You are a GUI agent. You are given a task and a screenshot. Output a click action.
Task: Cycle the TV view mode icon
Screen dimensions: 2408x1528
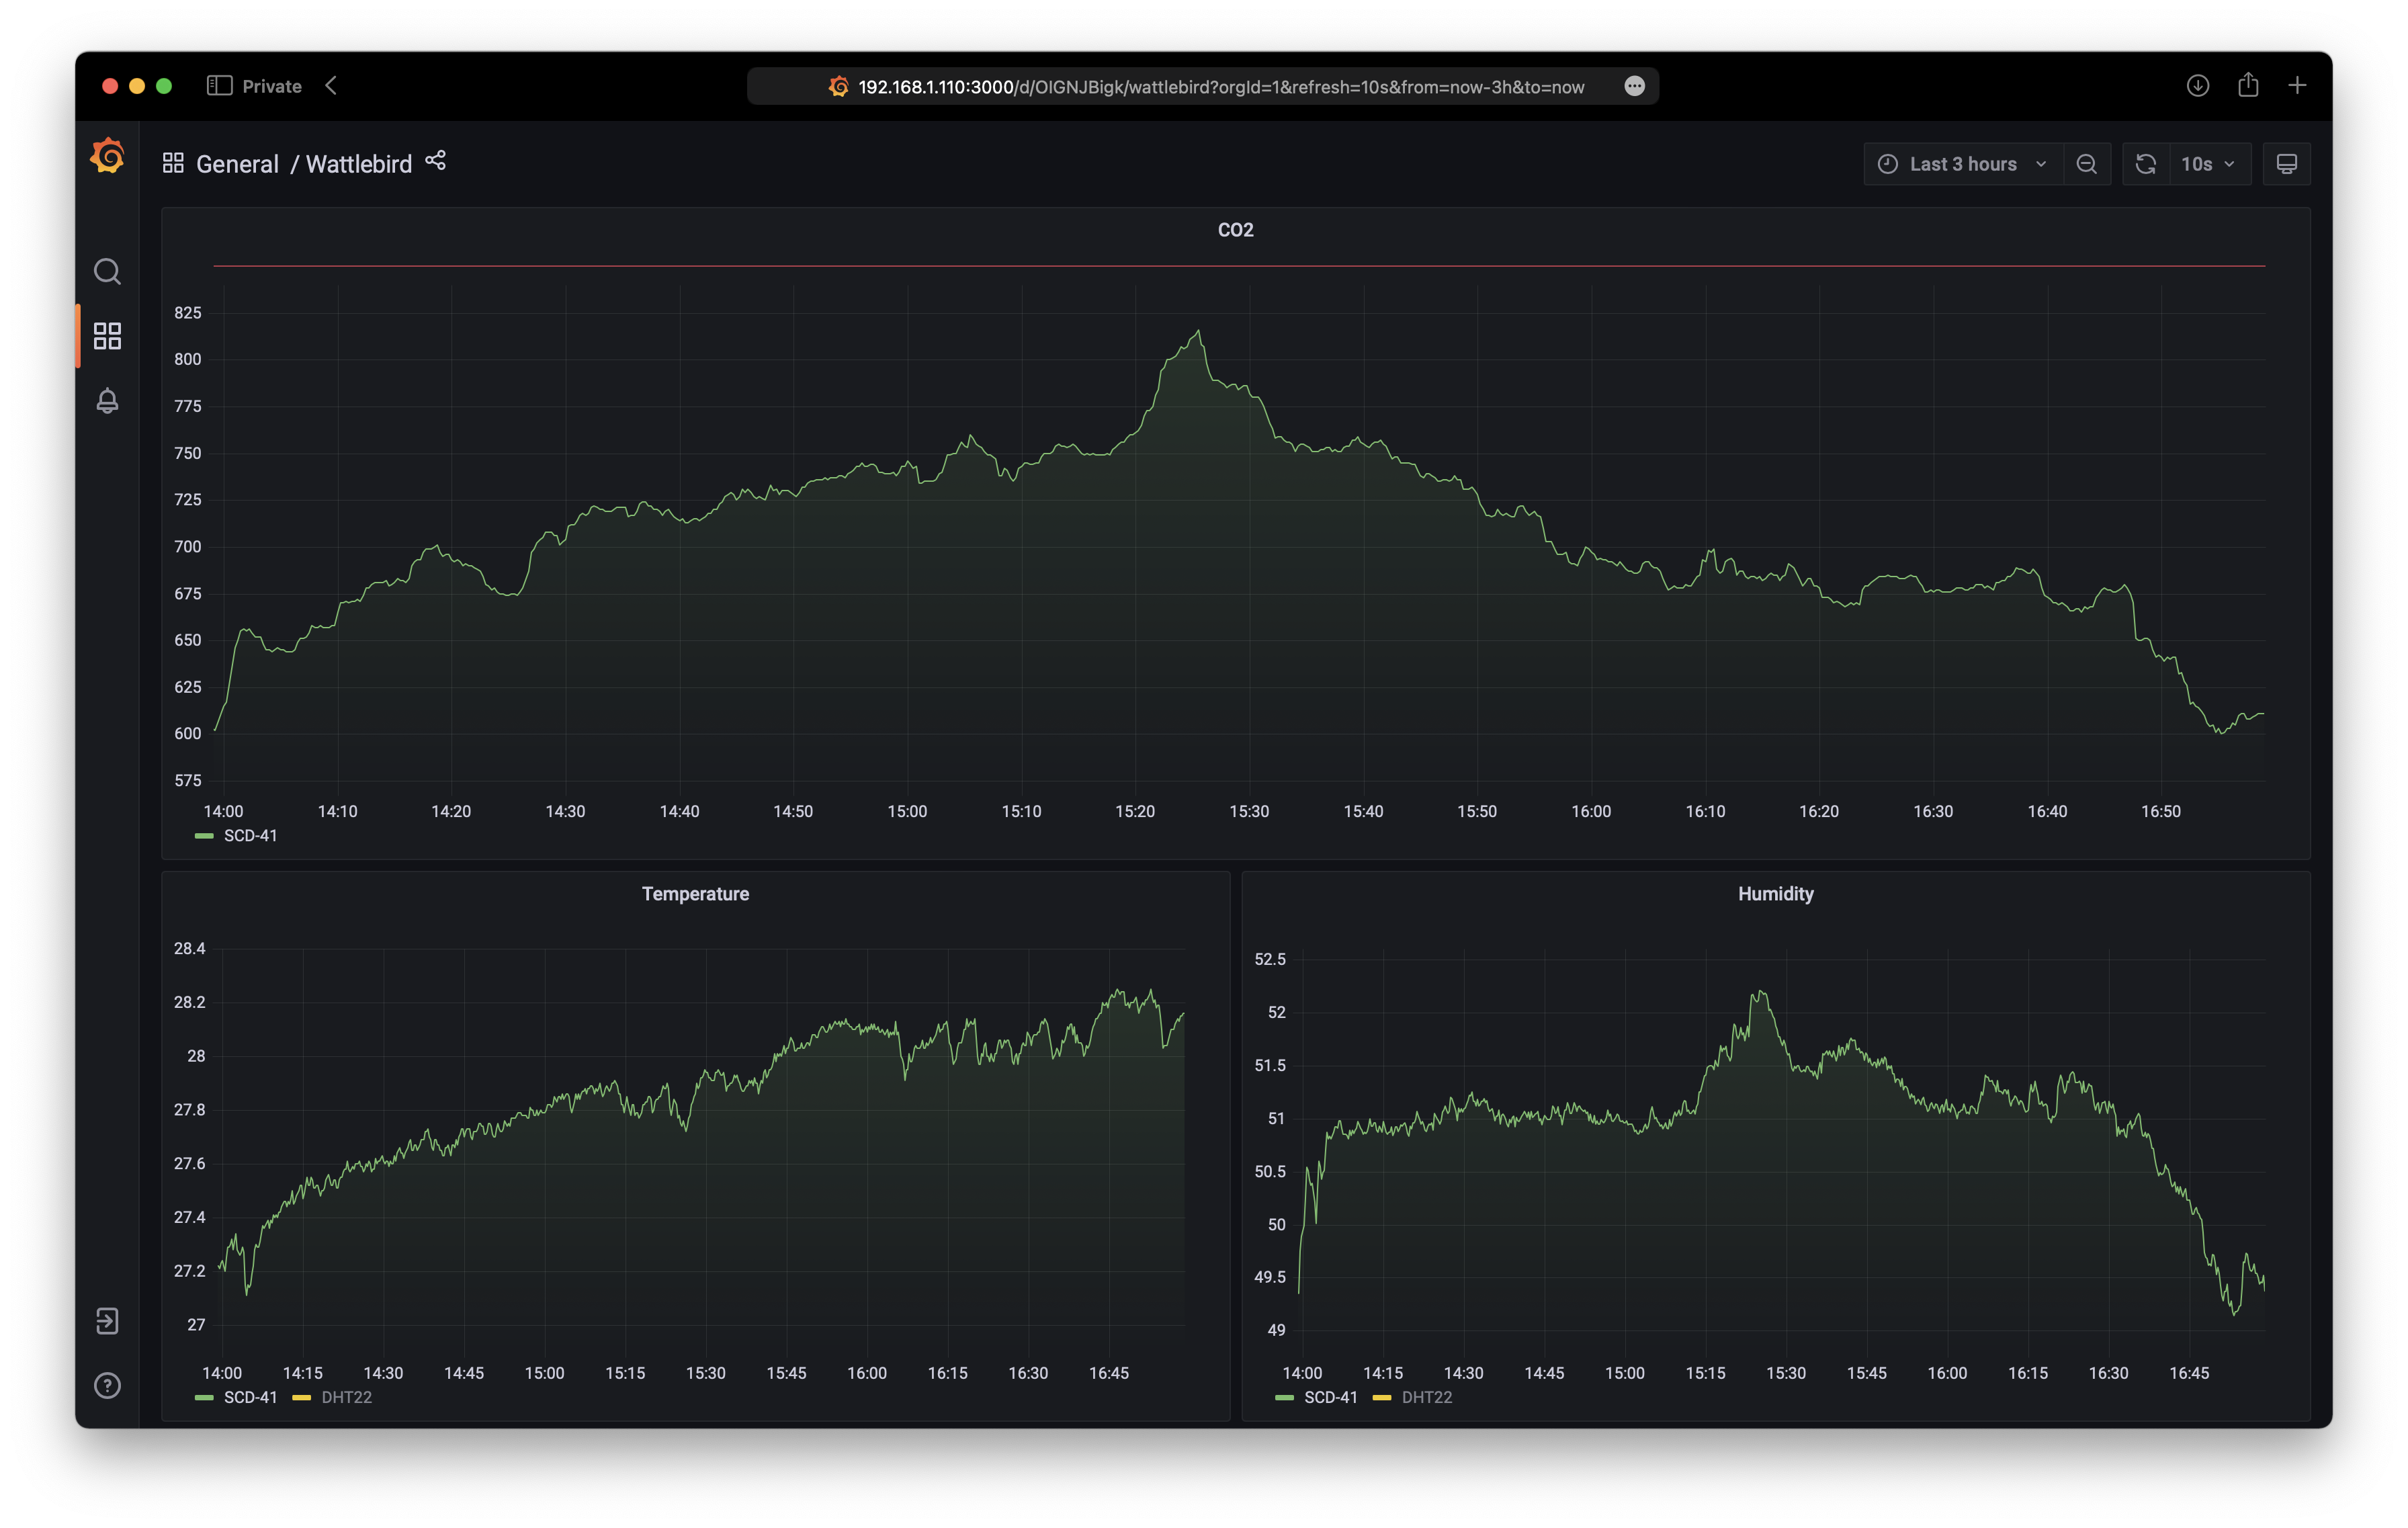(x=2286, y=164)
